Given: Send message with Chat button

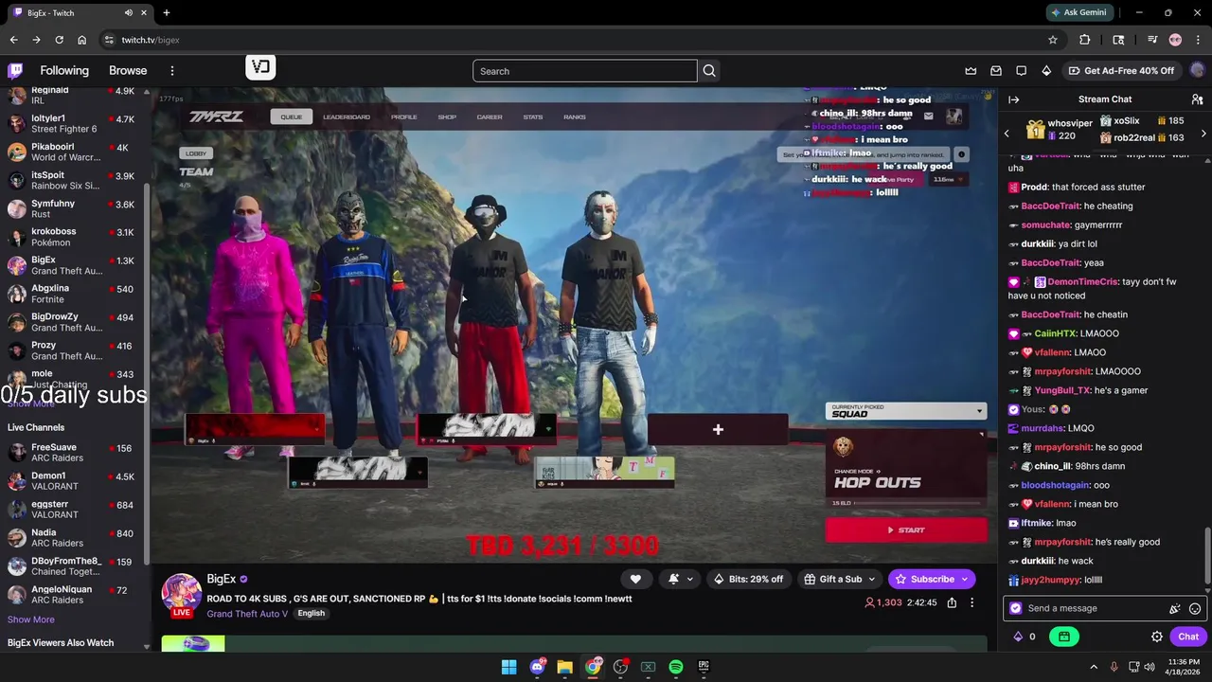Looking at the screenshot, I should coord(1188,637).
